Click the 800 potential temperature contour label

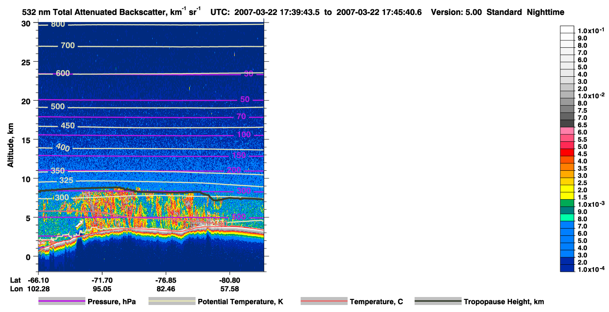[58, 24]
